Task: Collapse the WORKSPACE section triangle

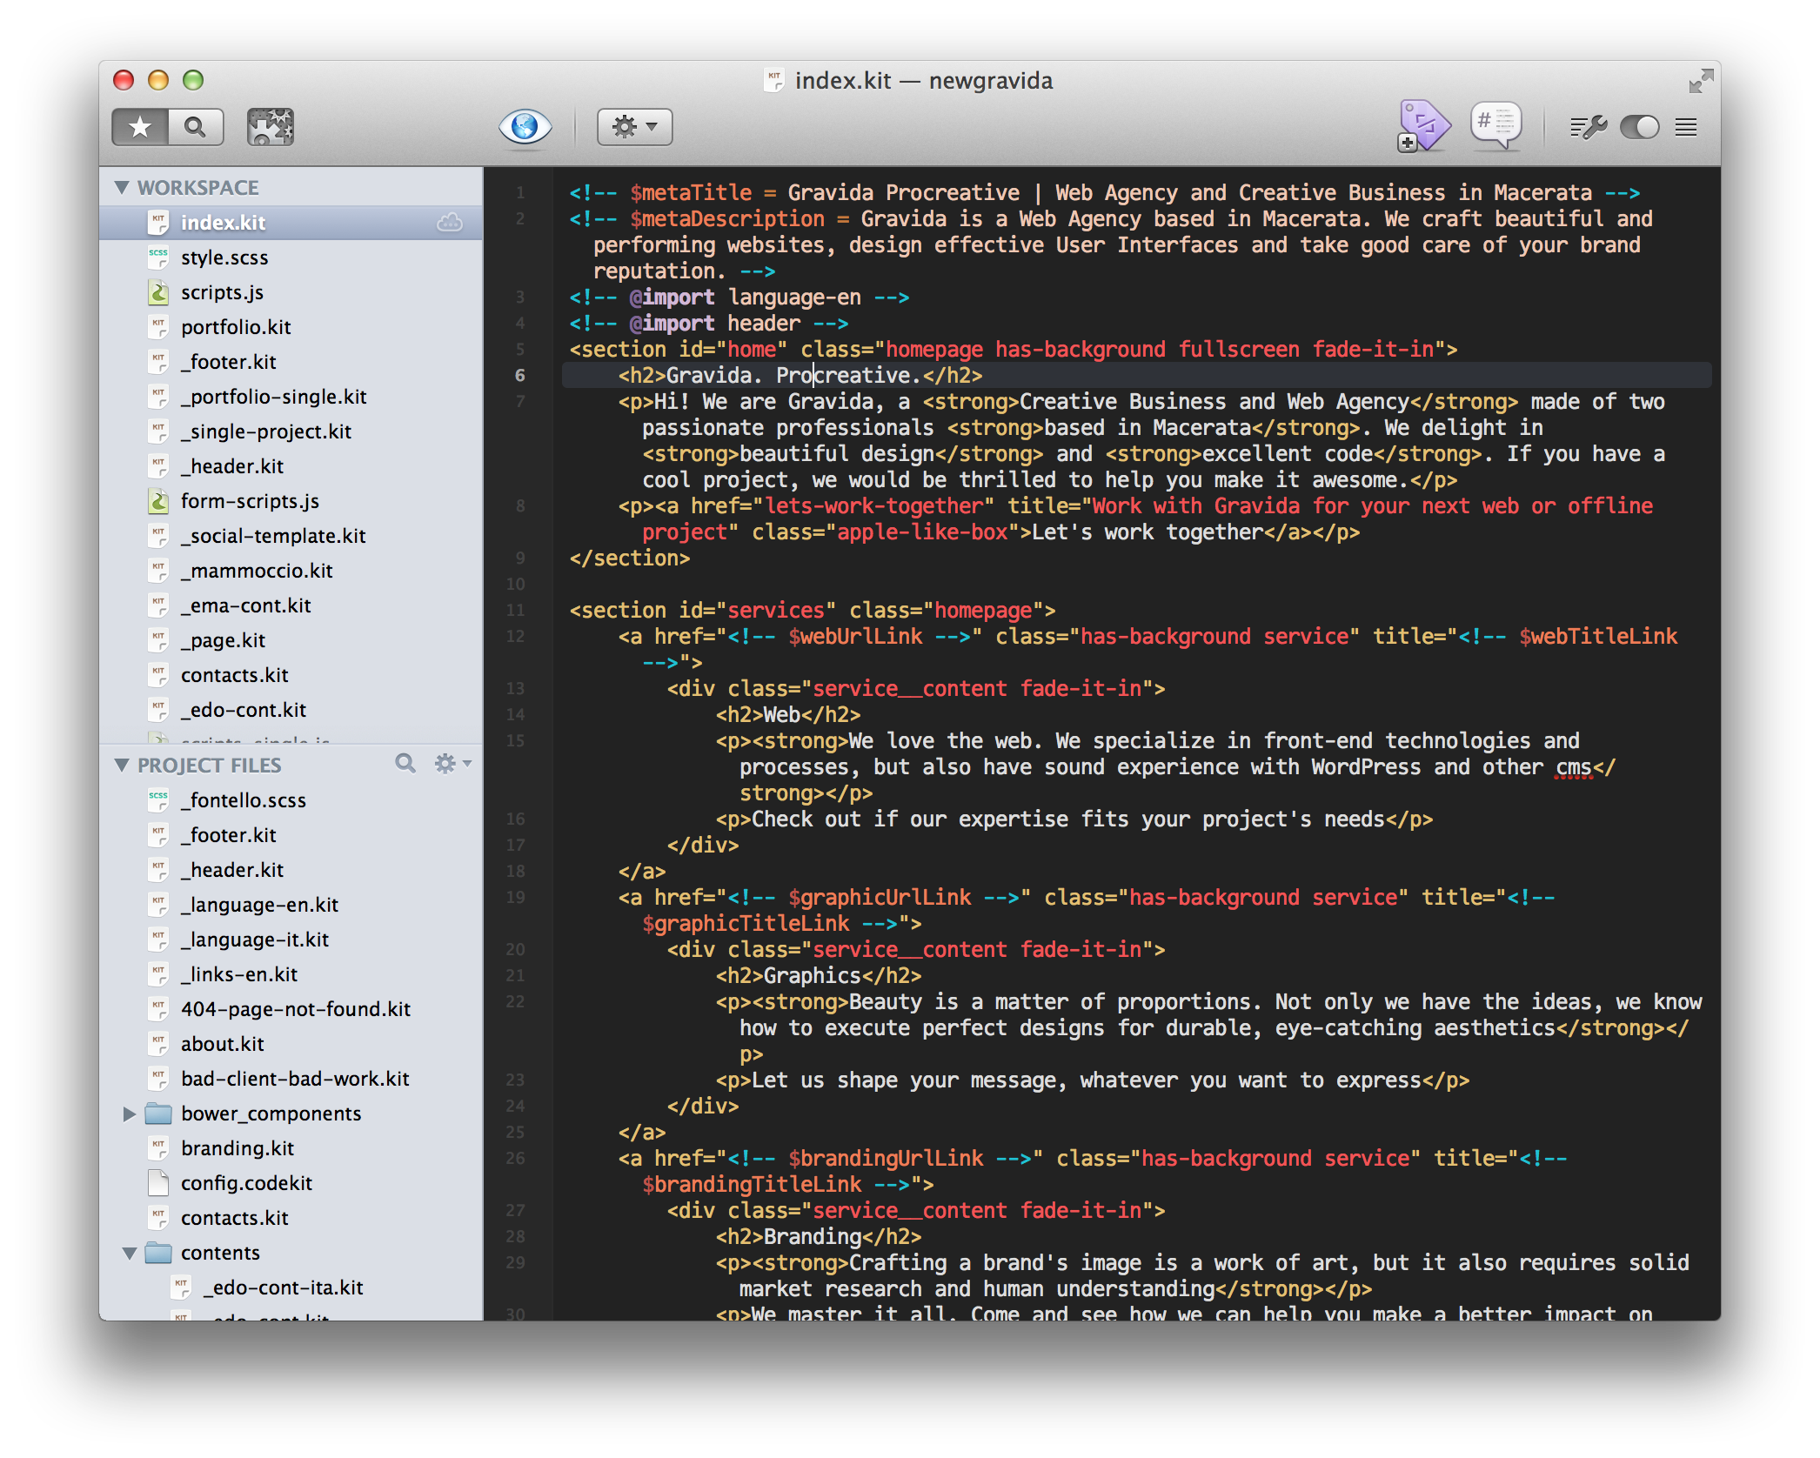Action: pos(123,188)
